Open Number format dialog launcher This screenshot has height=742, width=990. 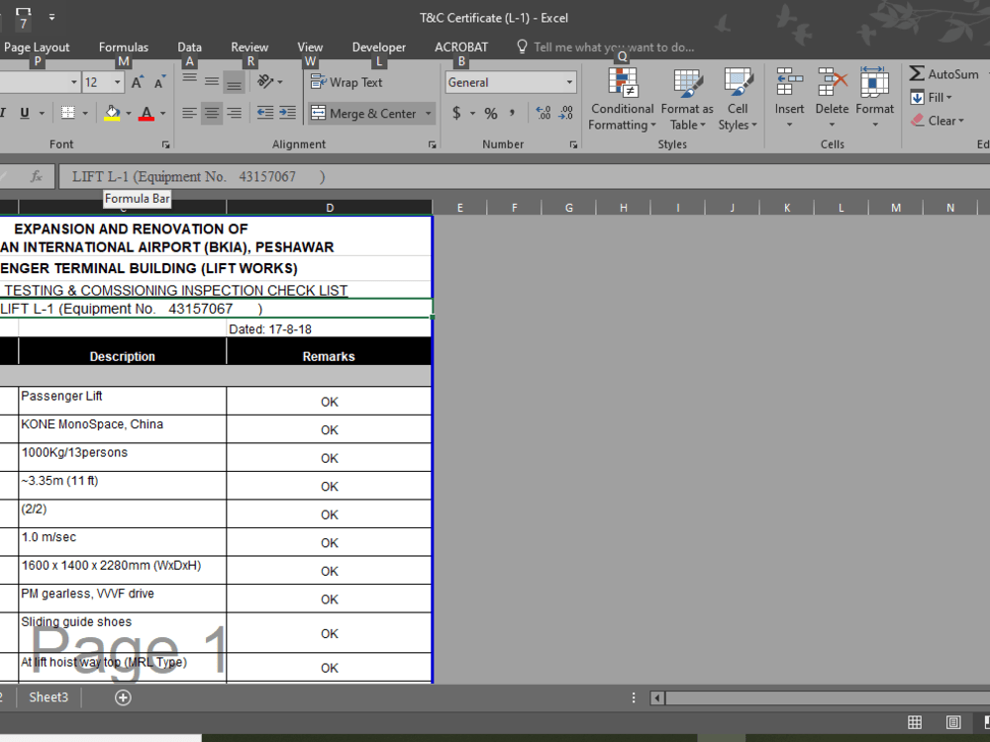(x=573, y=144)
